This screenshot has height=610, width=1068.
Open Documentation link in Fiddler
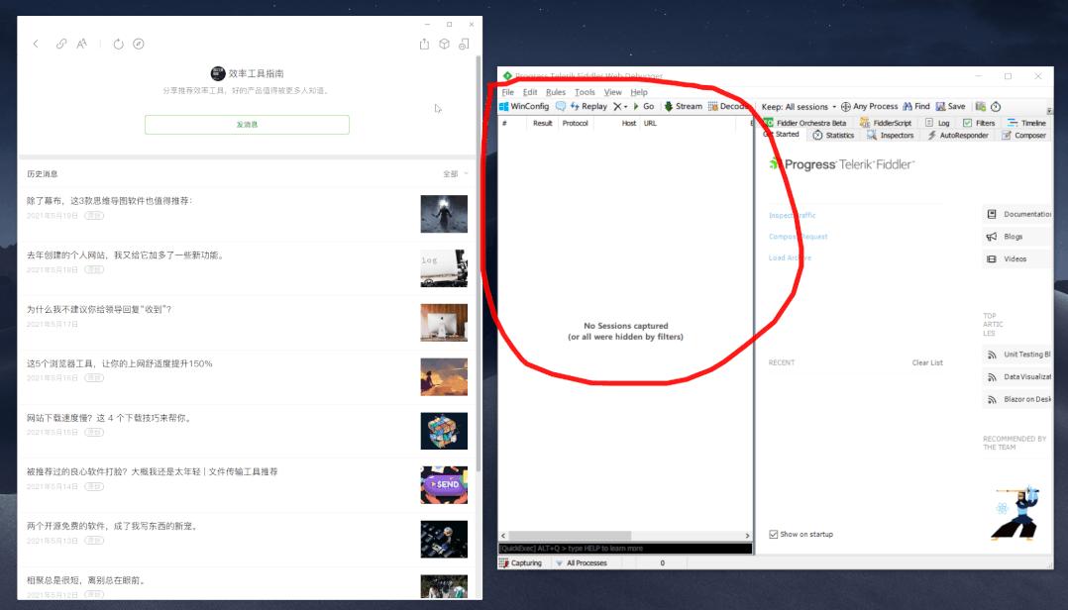[1018, 214]
